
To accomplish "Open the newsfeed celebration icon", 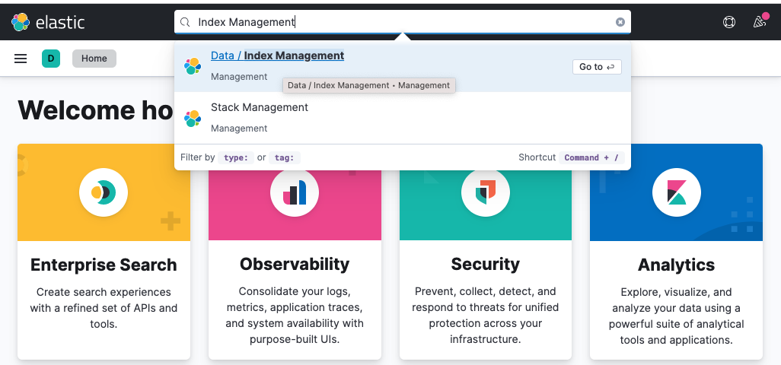I will 760,21.
